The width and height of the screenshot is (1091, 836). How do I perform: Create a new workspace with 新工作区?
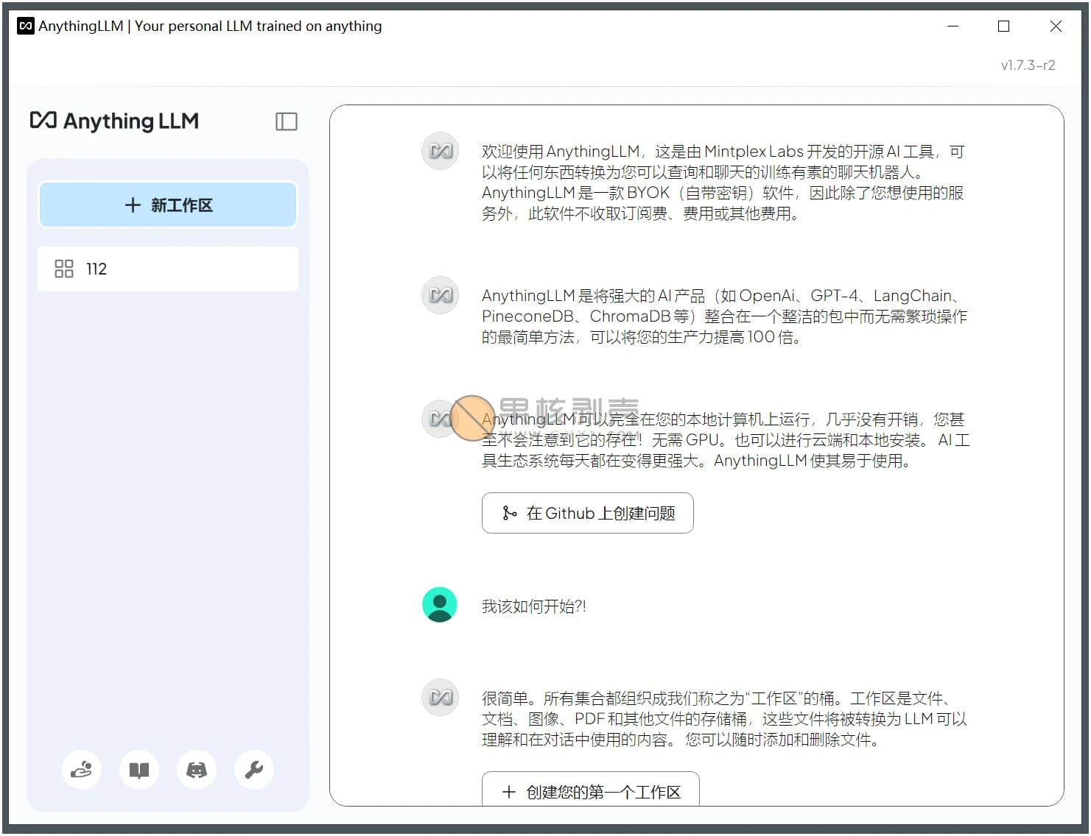tap(168, 205)
